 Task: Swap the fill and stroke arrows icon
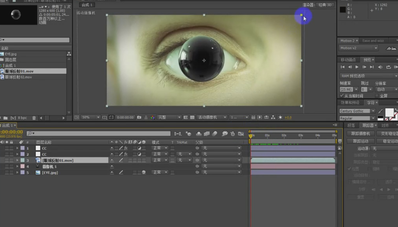tap(396, 110)
